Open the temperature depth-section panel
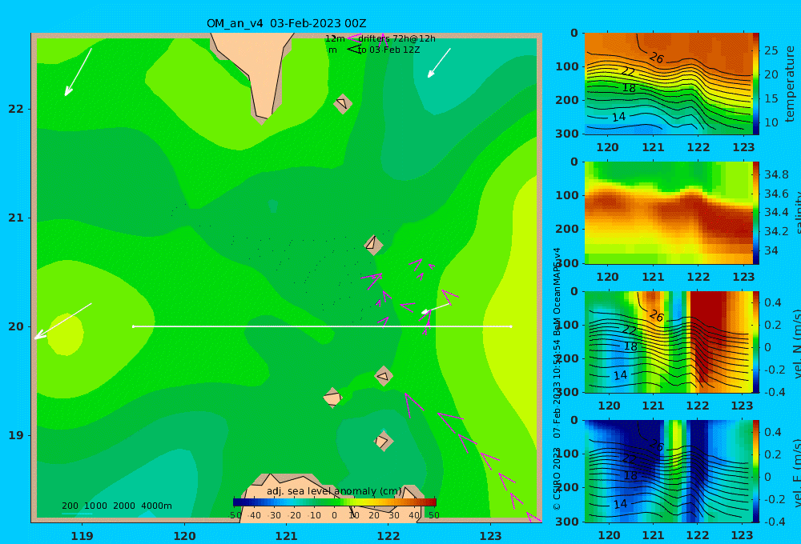Viewport: 801px width, 544px height. (669, 84)
